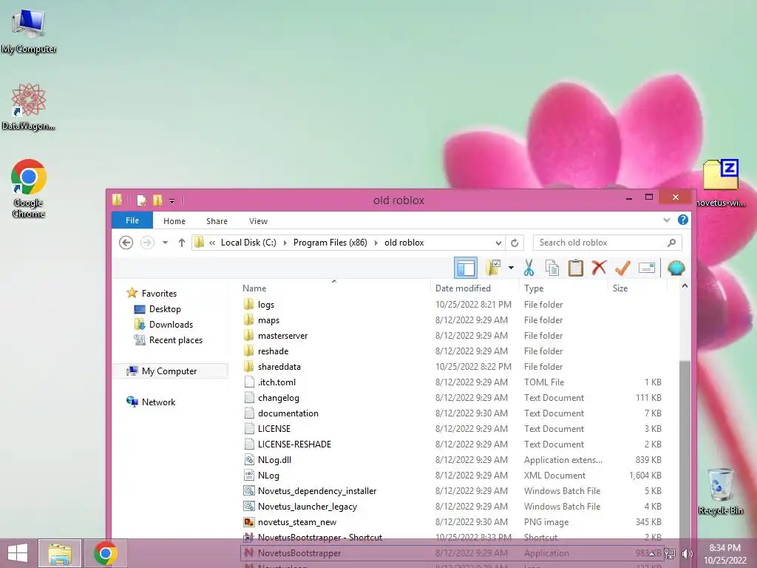Switch to the View ribbon tab

click(258, 220)
